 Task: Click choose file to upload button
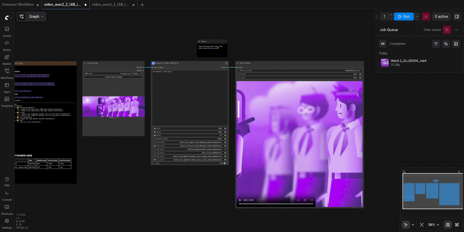click(113, 77)
